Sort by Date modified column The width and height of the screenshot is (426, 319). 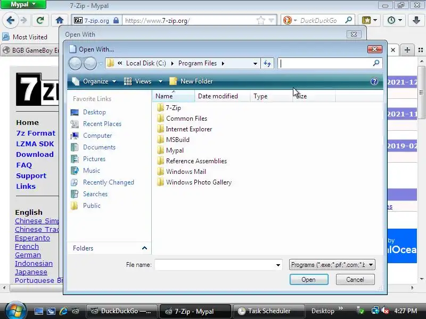[x=222, y=96]
